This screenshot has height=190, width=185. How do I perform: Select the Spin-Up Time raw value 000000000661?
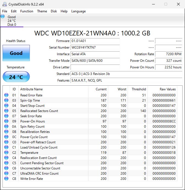[x=164, y=100]
